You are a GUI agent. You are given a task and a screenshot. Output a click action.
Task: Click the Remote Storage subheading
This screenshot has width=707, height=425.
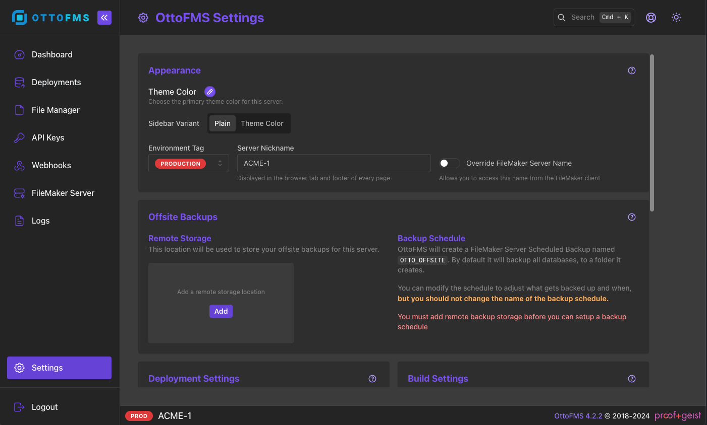[180, 238]
